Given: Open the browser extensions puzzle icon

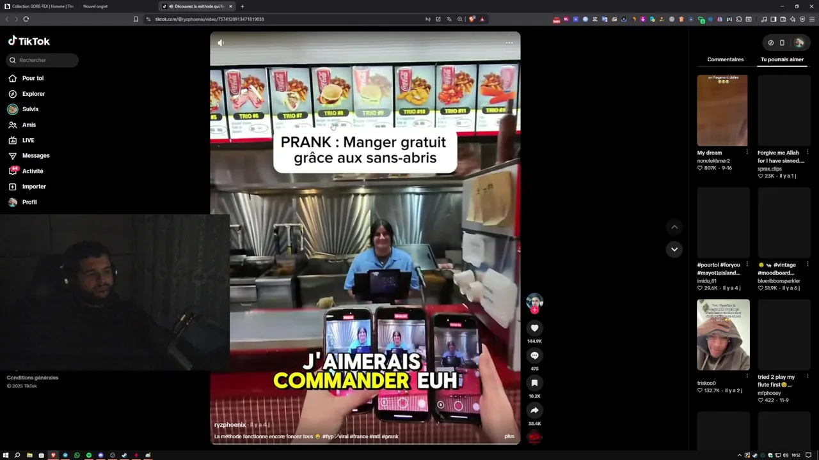Looking at the screenshot, I should click(x=738, y=19).
